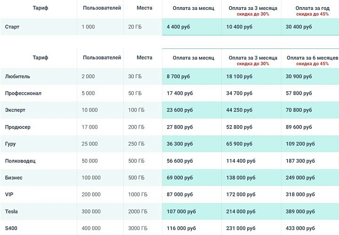Click скидка до 45% under Оплата за год
Viewport: 339px width, 235px height.
[x=313, y=14]
